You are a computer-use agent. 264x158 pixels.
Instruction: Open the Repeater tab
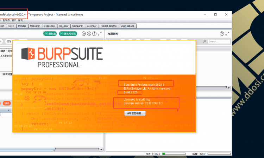(35, 26)
